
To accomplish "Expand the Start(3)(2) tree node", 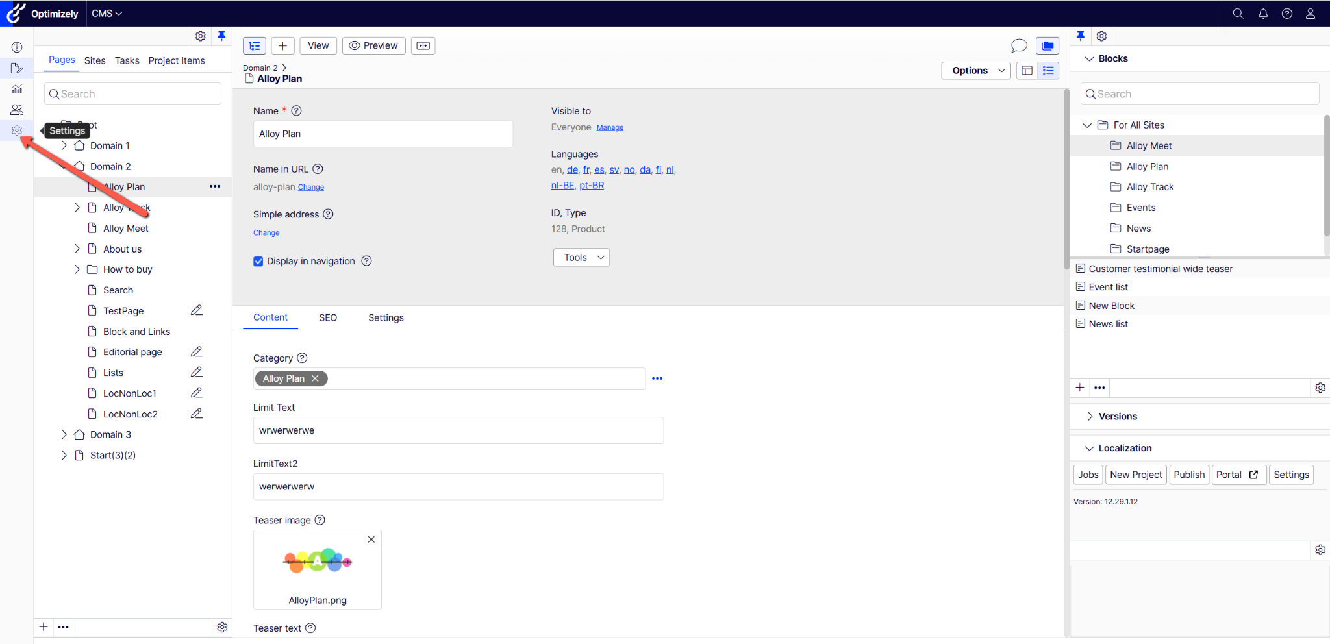I will coord(64,455).
